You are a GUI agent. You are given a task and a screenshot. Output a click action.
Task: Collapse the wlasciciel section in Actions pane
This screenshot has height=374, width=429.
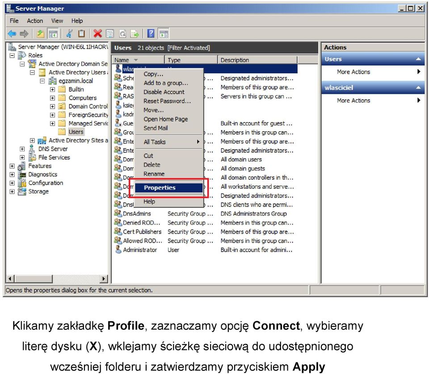[418, 88]
